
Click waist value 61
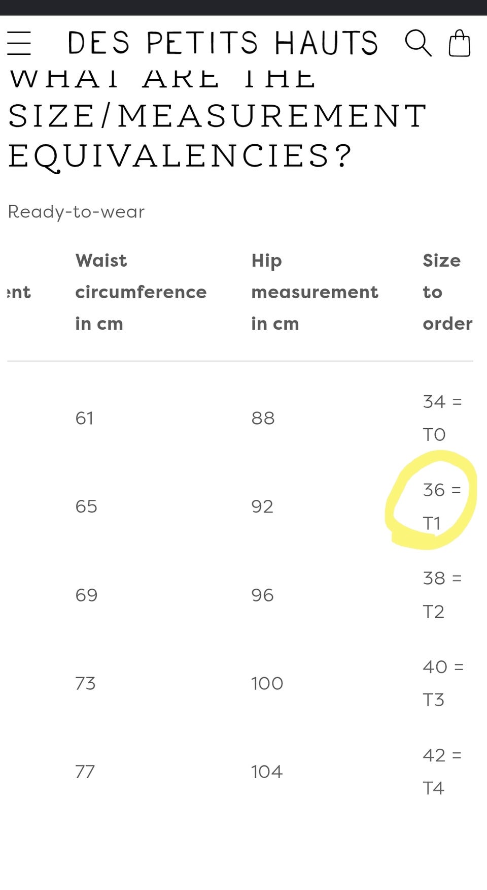[84, 418]
